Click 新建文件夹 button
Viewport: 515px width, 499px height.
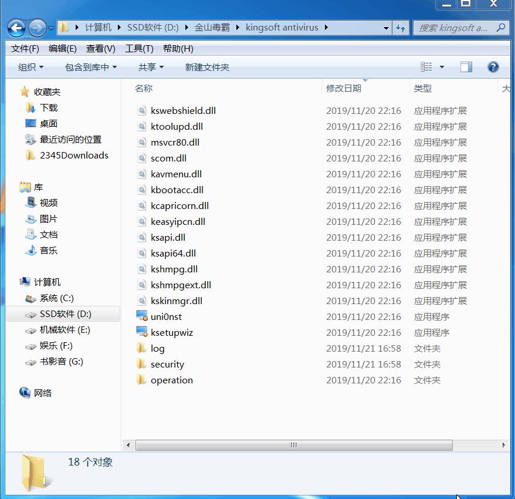pos(207,67)
